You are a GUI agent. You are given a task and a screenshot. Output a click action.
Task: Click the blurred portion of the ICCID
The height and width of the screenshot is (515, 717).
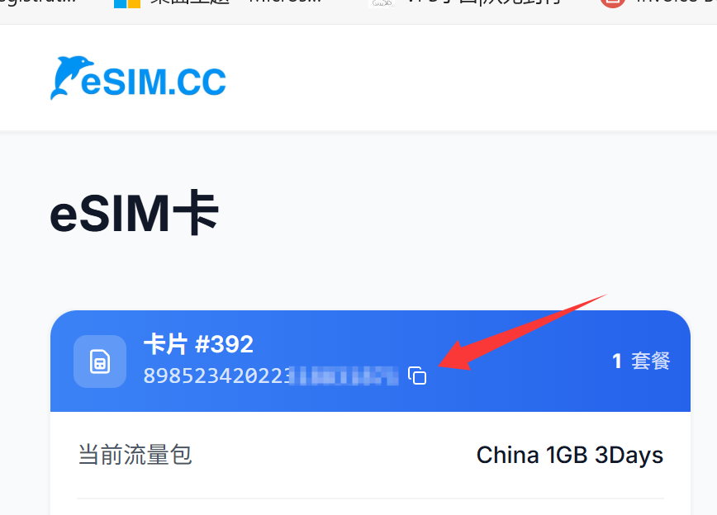344,376
